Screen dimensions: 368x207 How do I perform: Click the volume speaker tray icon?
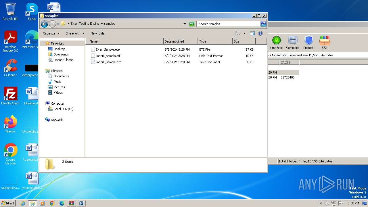coord(327,203)
